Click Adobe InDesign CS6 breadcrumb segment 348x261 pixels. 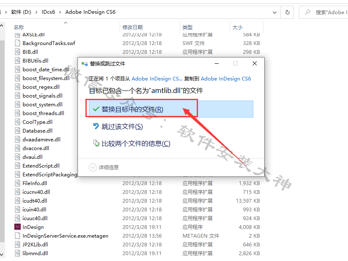coord(90,12)
